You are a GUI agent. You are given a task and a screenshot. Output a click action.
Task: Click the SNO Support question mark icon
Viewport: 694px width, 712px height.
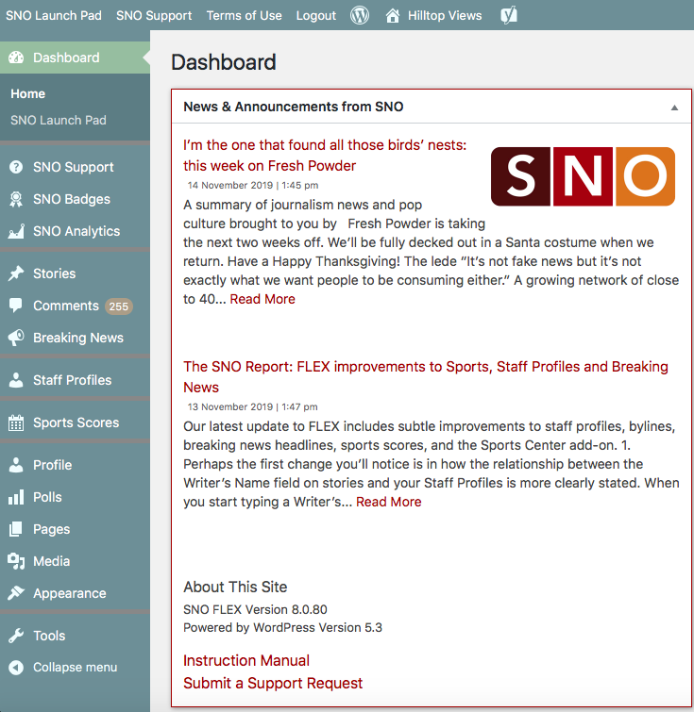tap(16, 167)
